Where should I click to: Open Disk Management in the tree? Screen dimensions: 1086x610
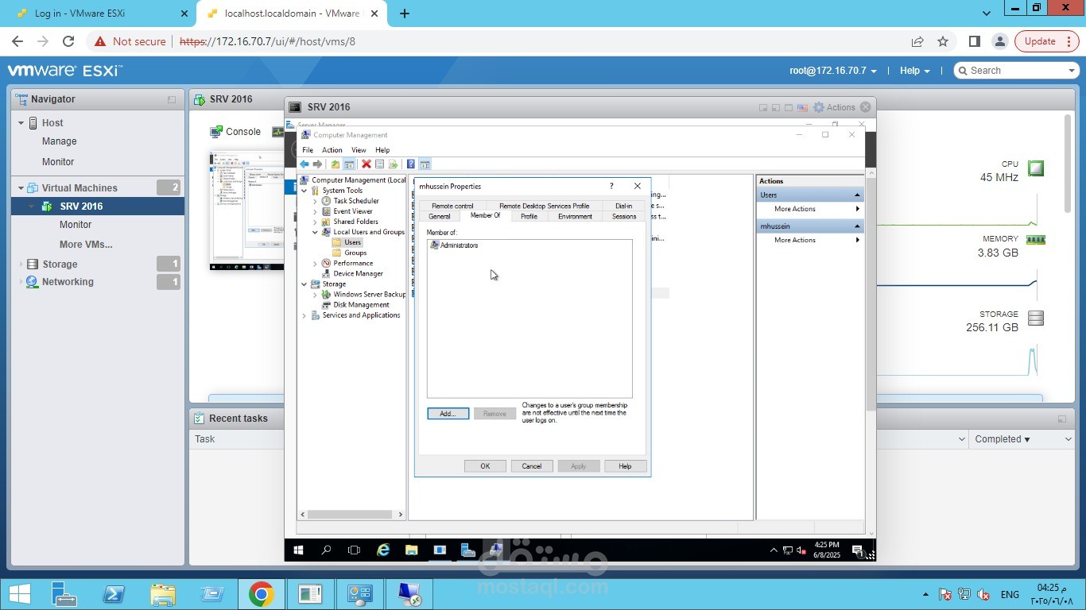(361, 305)
